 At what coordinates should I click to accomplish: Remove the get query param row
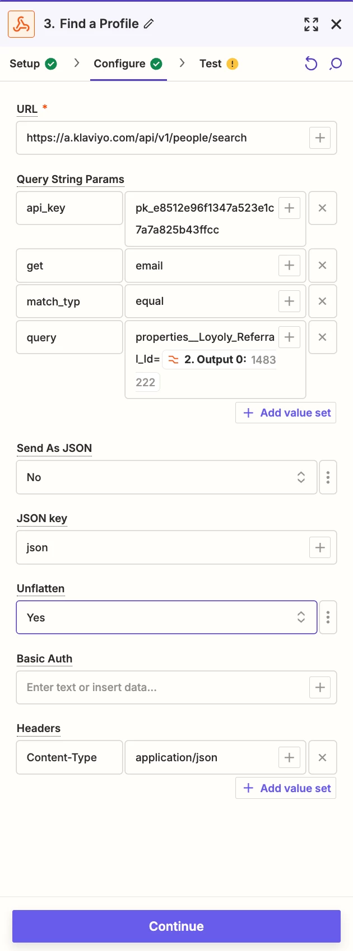tap(322, 266)
